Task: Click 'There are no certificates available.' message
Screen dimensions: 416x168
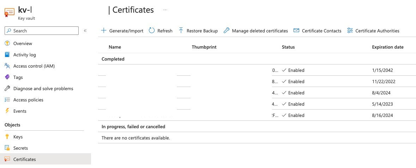Action: (135, 138)
